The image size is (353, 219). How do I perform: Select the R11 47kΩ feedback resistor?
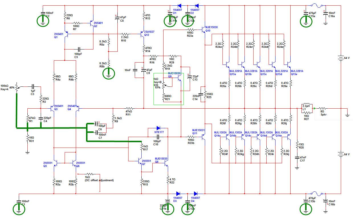click(130, 108)
